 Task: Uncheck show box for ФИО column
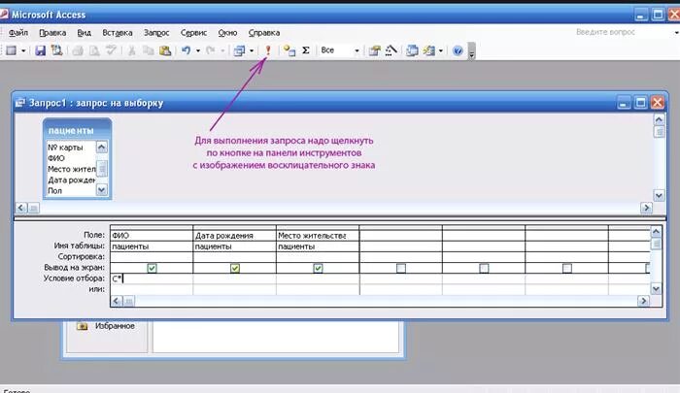click(x=152, y=268)
